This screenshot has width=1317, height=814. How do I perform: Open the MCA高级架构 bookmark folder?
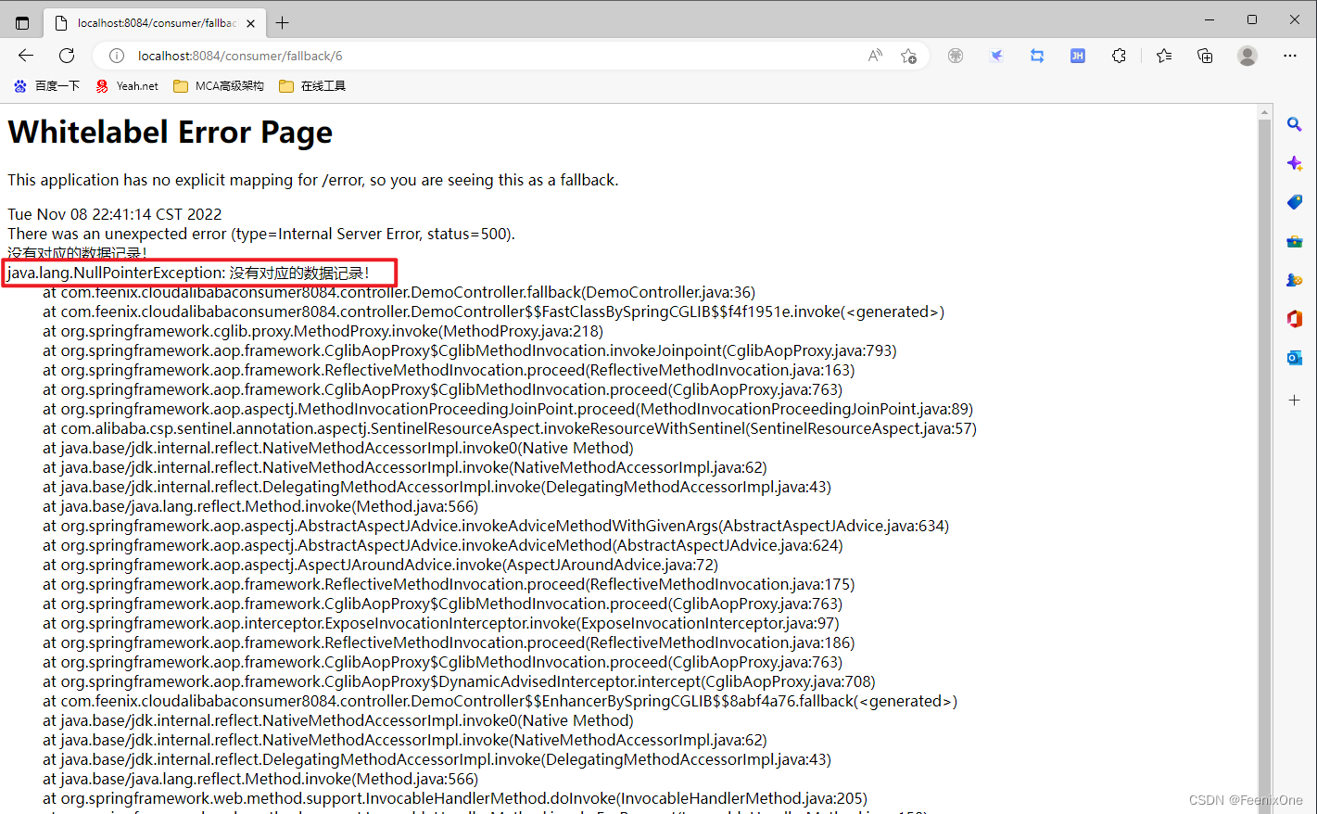tap(219, 86)
